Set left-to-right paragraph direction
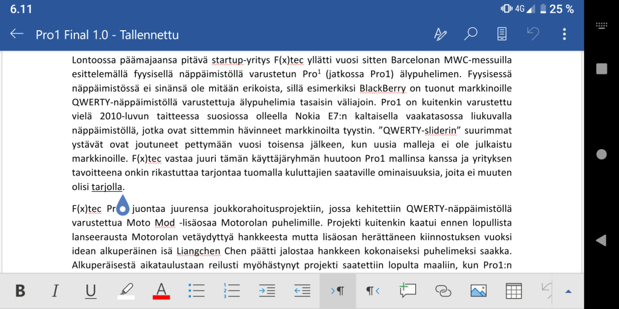The width and height of the screenshot is (619, 309). pos(337,291)
